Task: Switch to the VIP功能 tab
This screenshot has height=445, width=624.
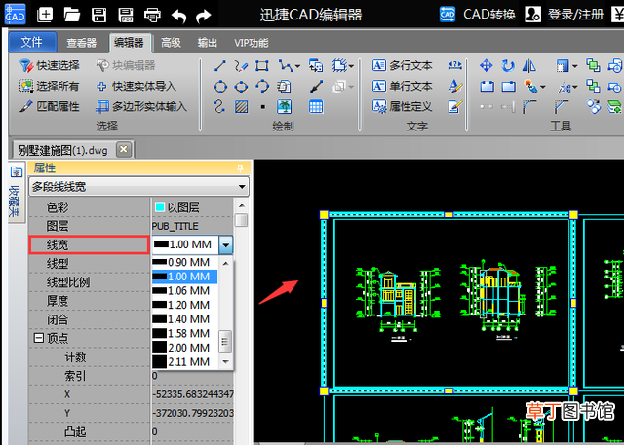Action: tap(252, 43)
